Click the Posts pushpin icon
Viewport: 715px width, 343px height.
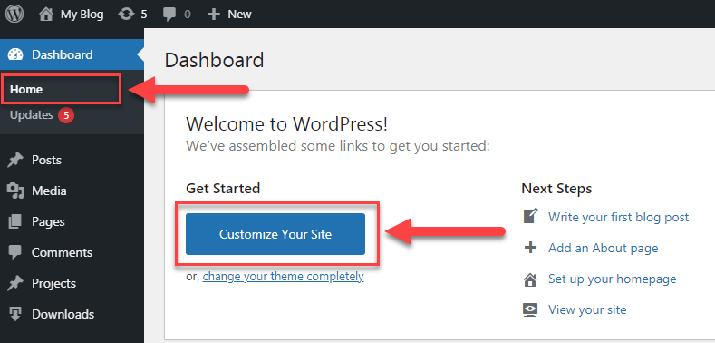pyautogui.click(x=15, y=161)
